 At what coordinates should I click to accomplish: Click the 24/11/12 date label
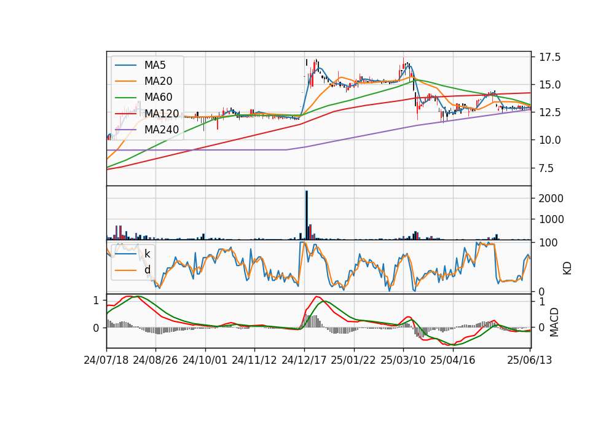254,360
